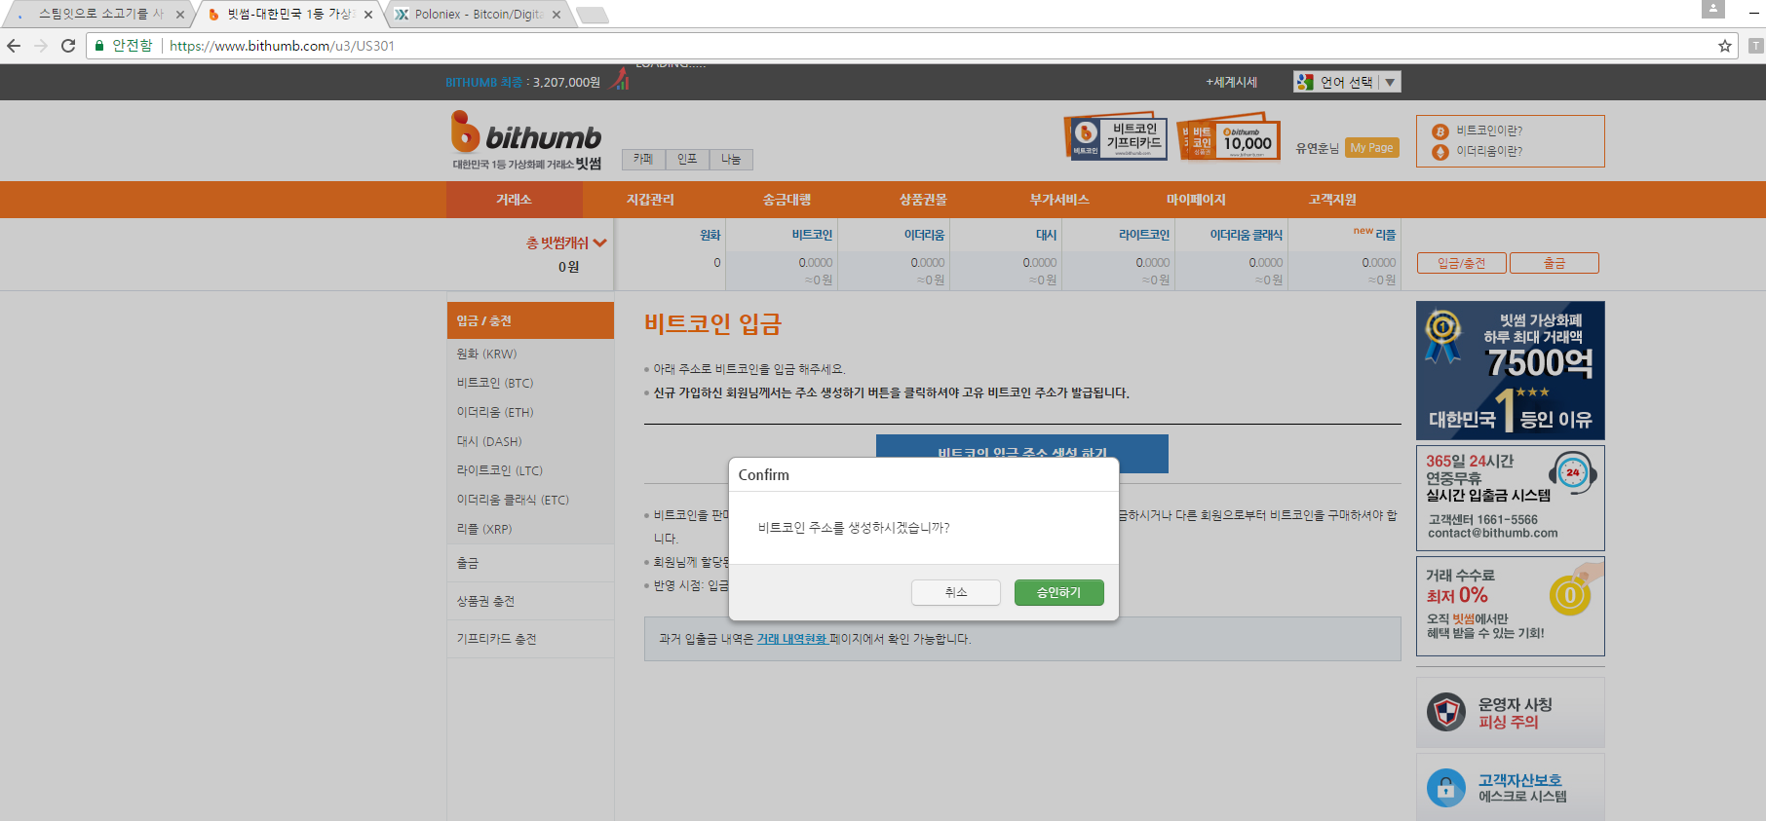Click the 이더리움 balance column header
The width and height of the screenshot is (1766, 821).
pyautogui.click(x=924, y=235)
